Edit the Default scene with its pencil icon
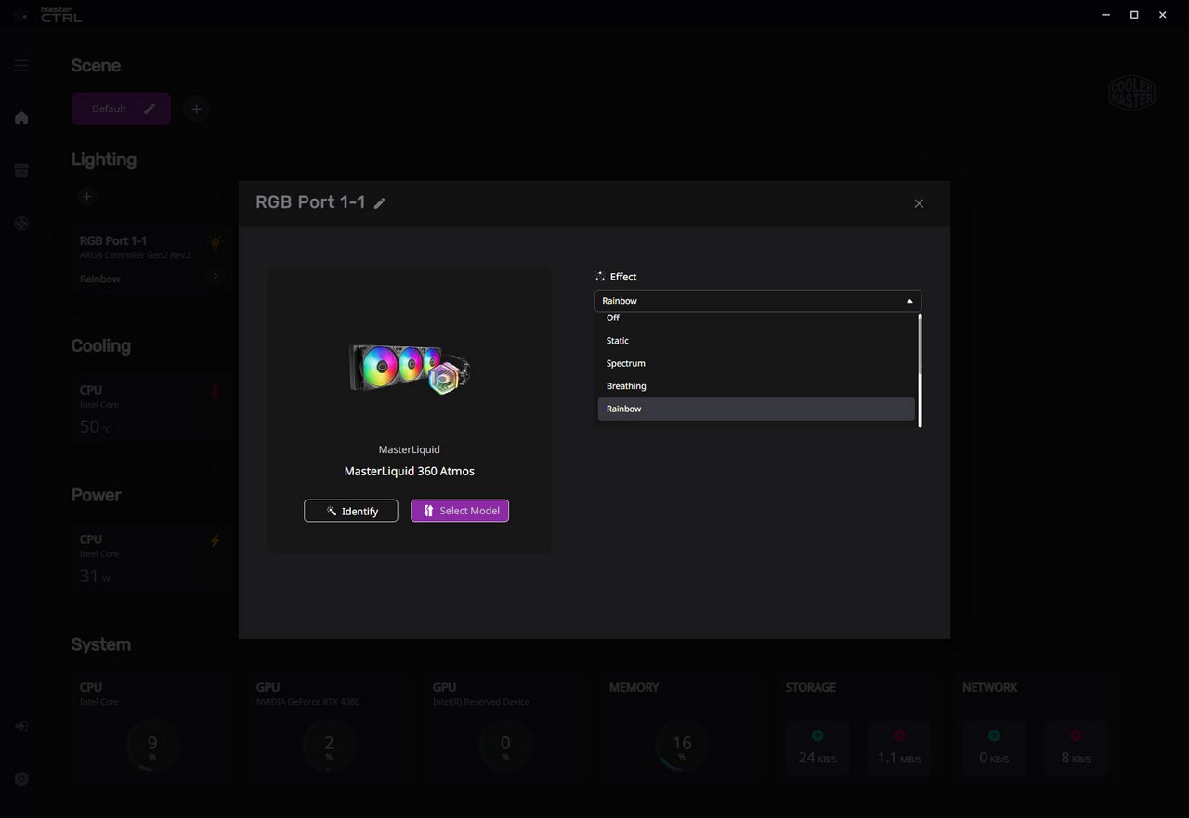 point(150,109)
